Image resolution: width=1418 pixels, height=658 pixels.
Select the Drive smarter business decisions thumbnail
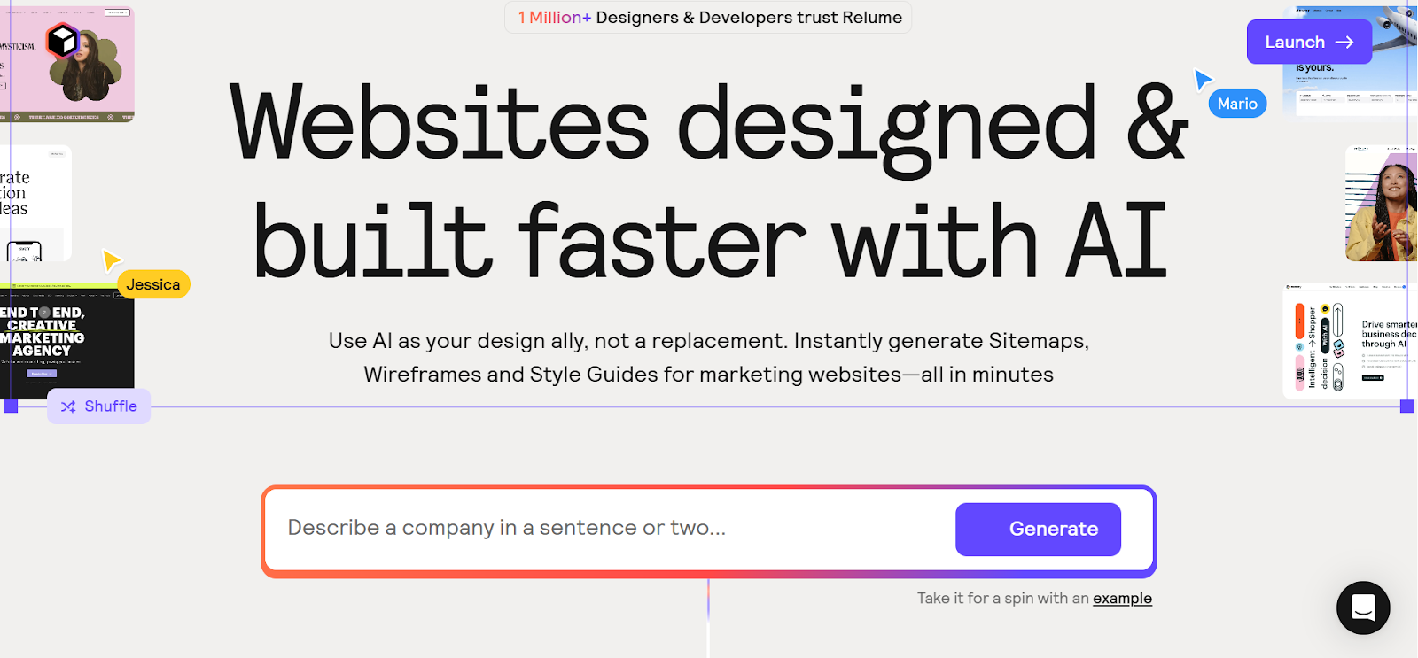click(x=1350, y=341)
